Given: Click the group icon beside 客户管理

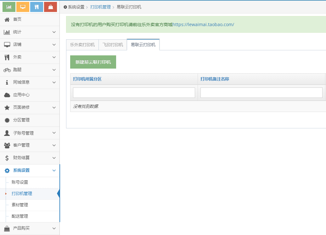Looking at the screenshot, I should (7, 145).
